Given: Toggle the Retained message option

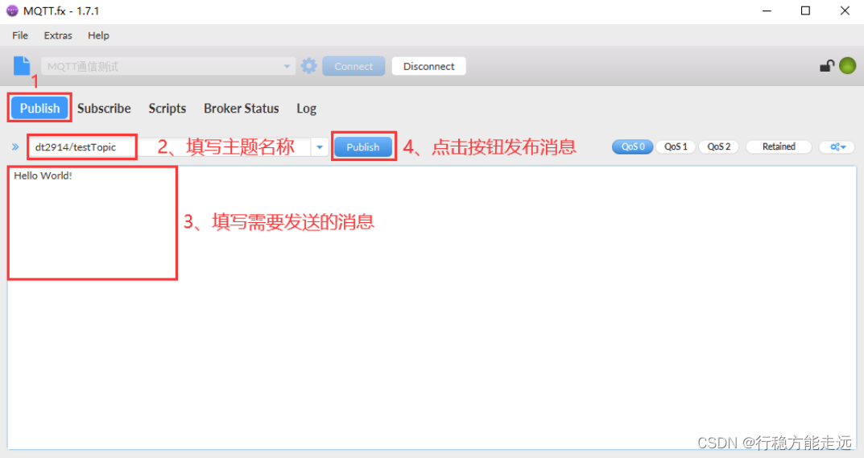Looking at the screenshot, I should 779,146.
